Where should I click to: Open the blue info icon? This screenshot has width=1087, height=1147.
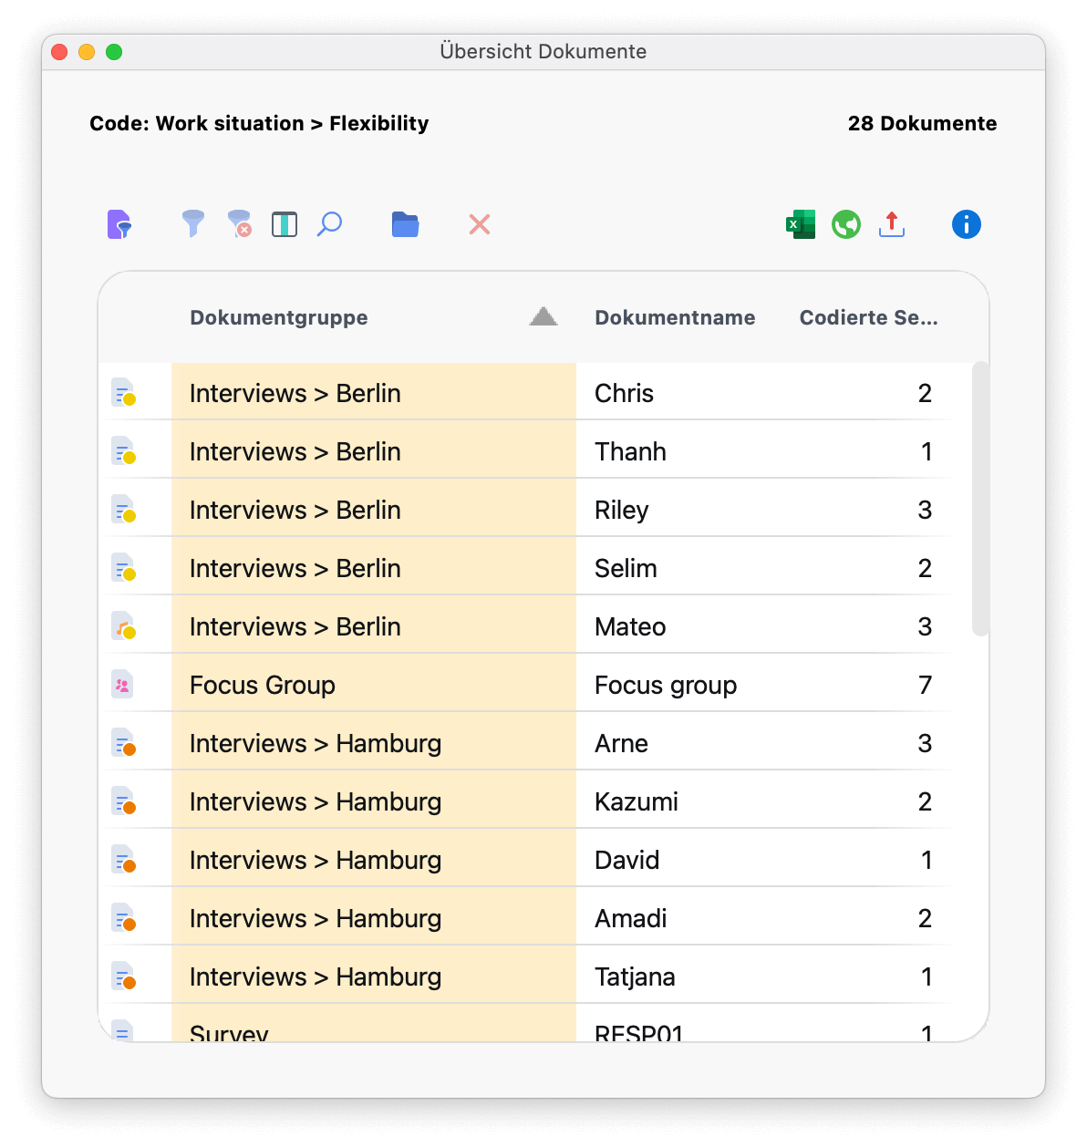[967, 224]
